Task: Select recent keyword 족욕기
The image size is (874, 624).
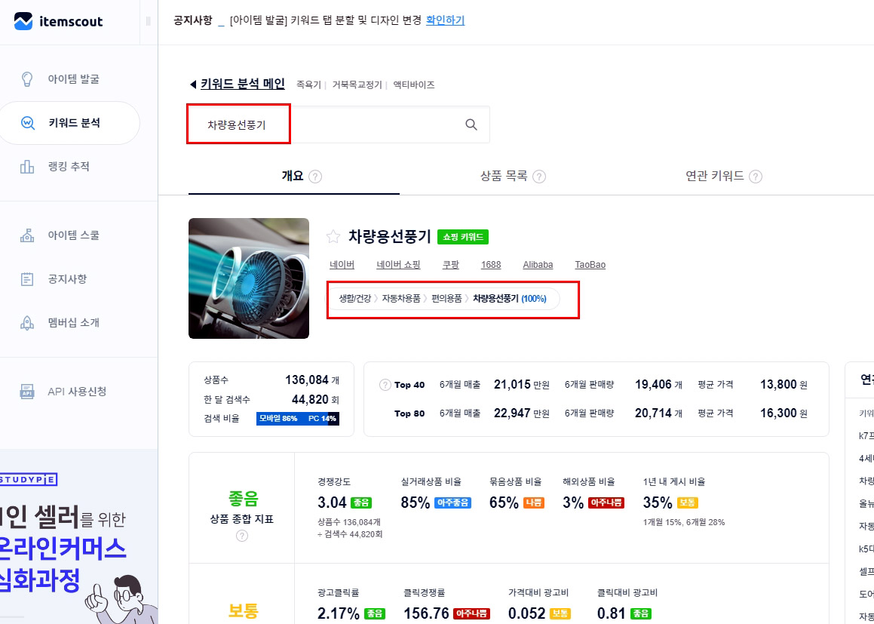Action: click(308, 85)
